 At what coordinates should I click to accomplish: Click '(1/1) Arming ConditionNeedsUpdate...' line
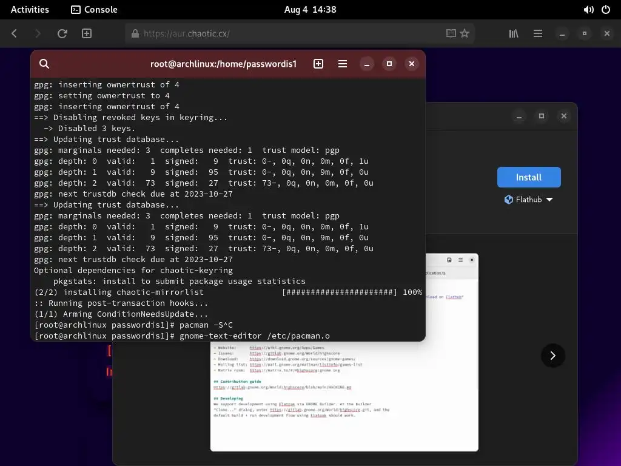click(121, 314)
